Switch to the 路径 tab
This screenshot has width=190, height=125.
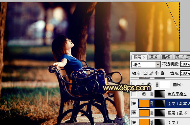pos(166,57)
